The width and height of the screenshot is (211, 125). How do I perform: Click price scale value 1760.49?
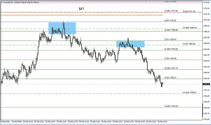click(206, 73)
